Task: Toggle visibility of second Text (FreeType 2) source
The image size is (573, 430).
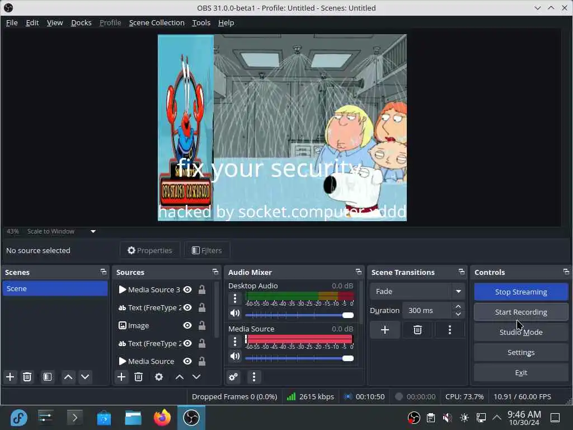Action: coord(187,343)
